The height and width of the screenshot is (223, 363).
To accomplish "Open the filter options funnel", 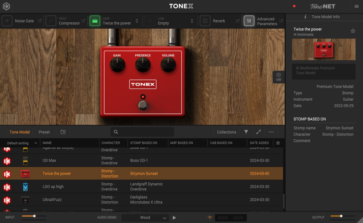I will click(x=246, y=132).
